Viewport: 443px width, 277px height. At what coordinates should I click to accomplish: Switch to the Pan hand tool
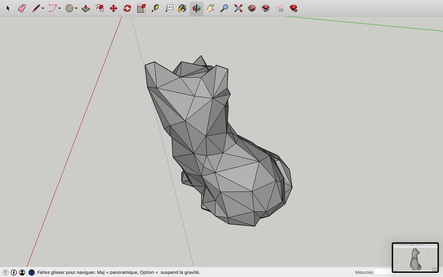[210, 8]
